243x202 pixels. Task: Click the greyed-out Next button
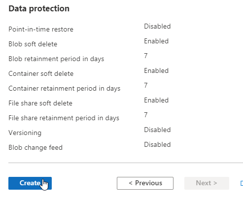coord(207,183)
